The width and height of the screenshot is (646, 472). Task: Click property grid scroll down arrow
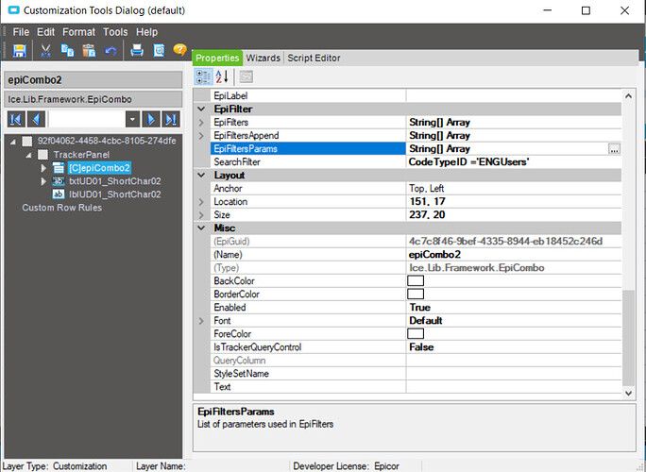point(628,393)
